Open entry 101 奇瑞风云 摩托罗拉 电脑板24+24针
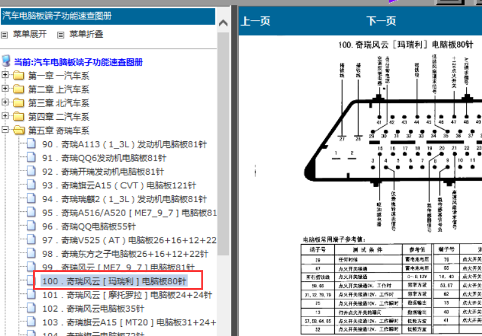The width and height of the screenshot is (482, 336). coord(128,295)
